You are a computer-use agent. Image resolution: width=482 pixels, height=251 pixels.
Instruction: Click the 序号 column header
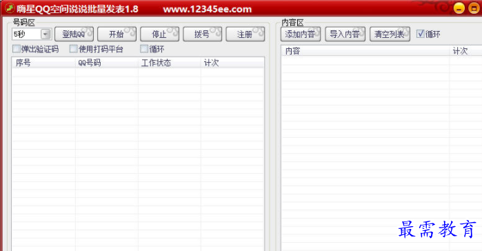[43, 63]
